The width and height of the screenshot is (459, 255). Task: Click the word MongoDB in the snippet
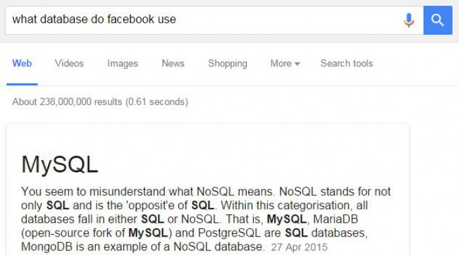[x=47, y=246]
